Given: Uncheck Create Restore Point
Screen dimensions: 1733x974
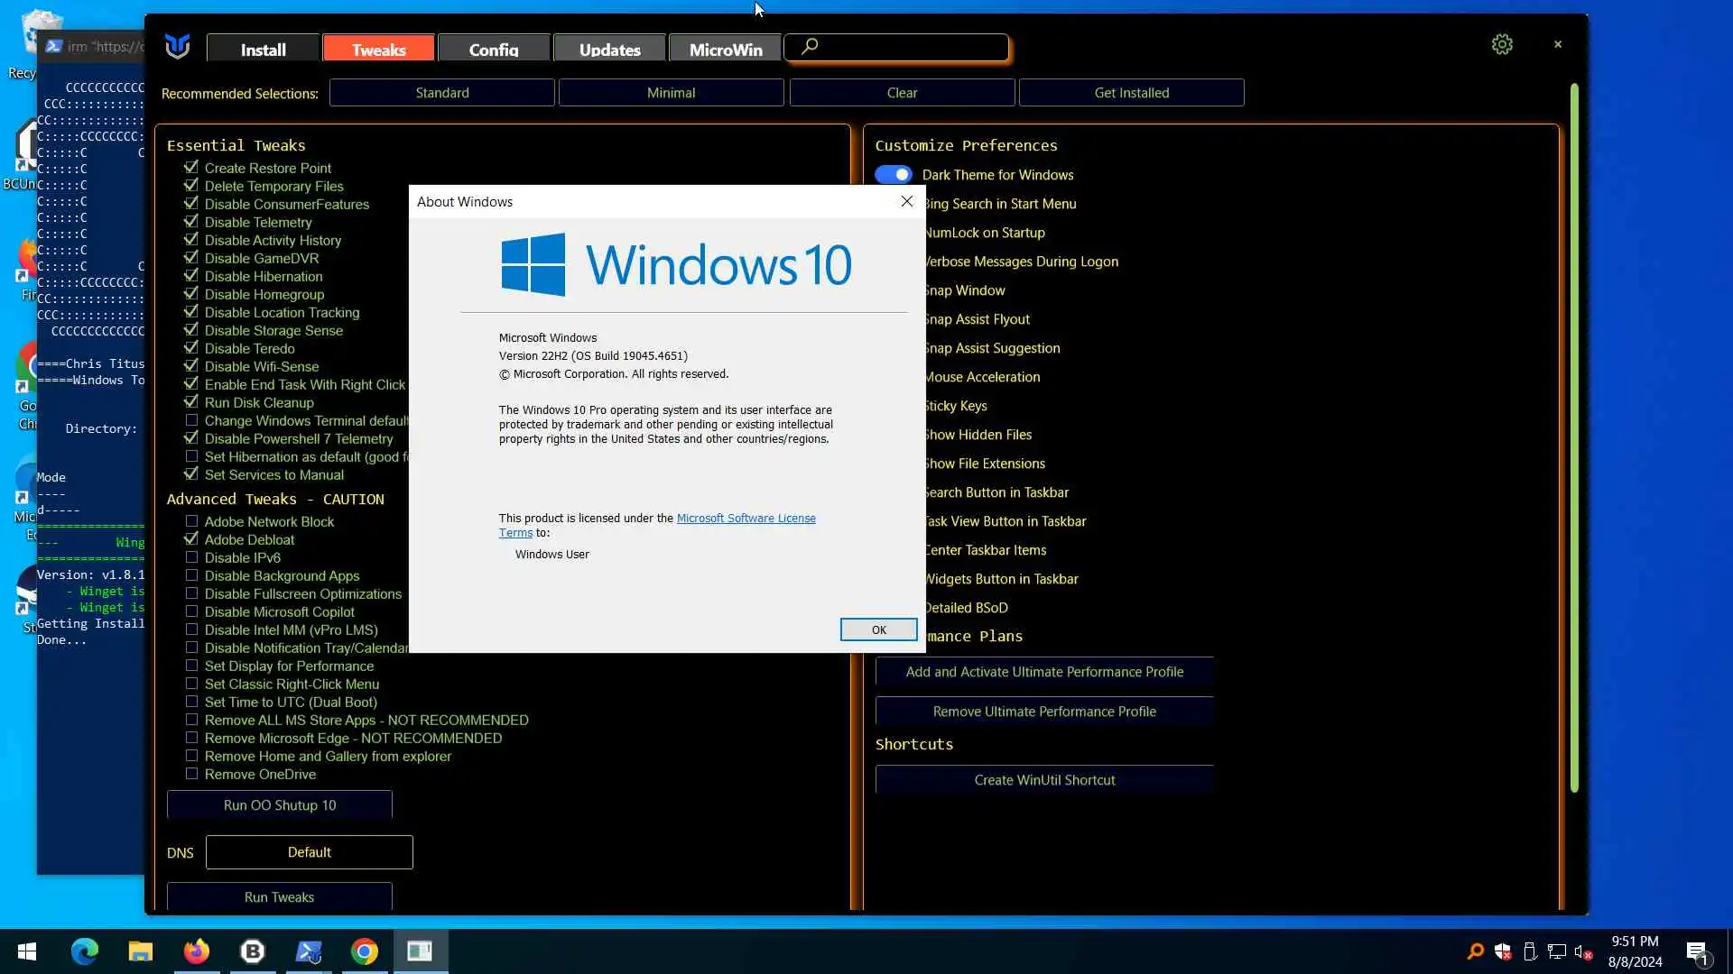Looking at the screenshot, I should (x=191, y=168).
